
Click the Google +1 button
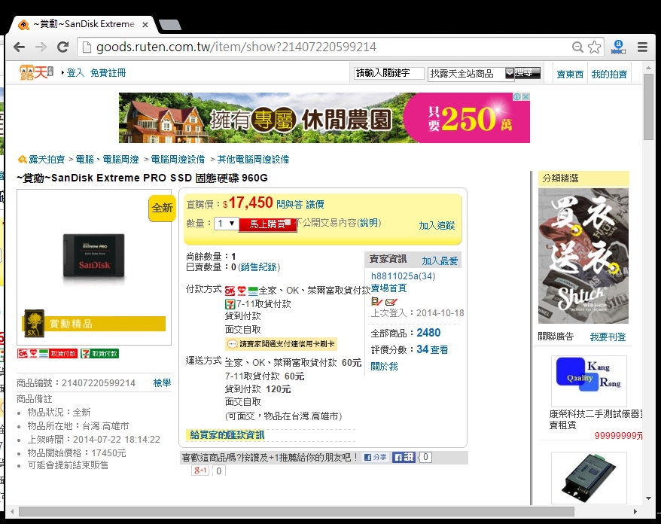(x=200, y=470)
